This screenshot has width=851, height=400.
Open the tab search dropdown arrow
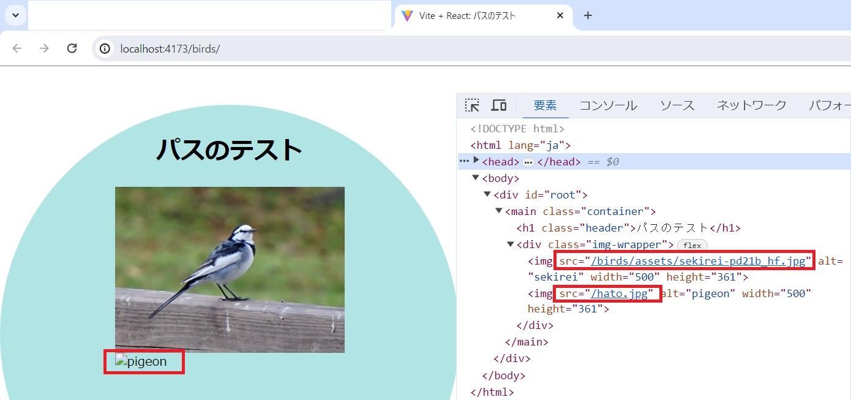click(15, 15)
